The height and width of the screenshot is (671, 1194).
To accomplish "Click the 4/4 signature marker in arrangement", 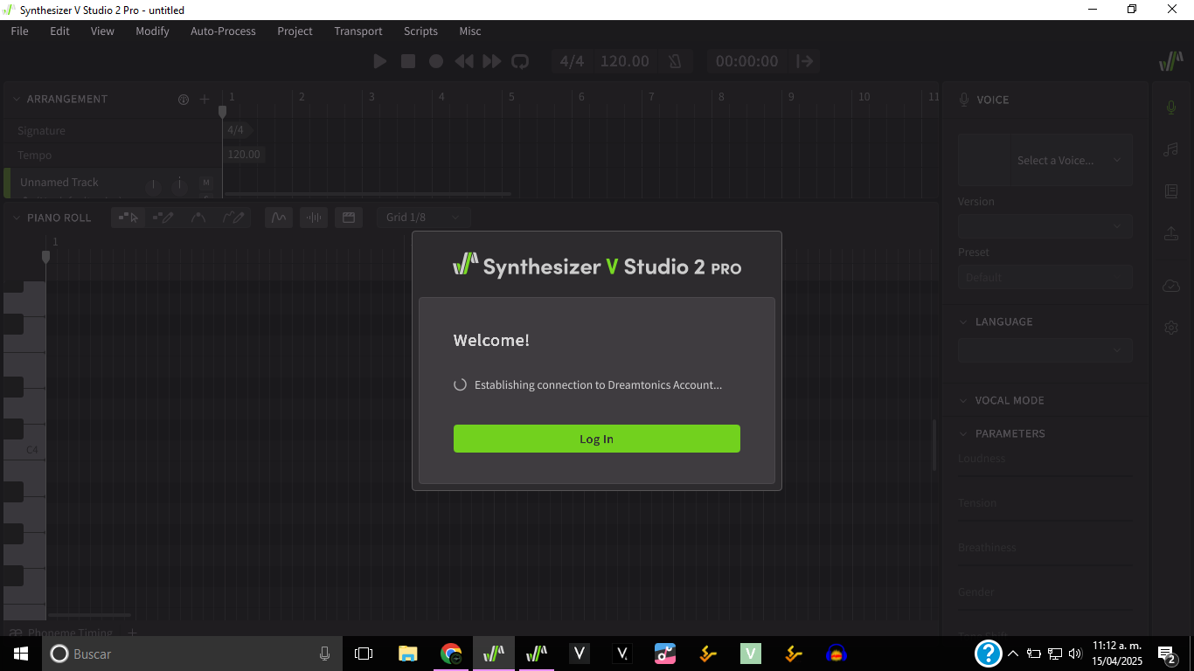I will click(x=236, y=130).
